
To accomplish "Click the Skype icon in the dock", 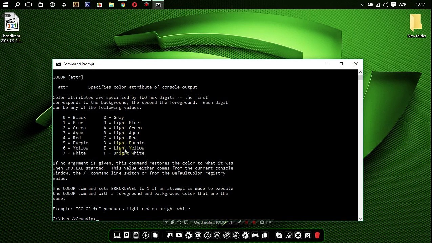I will pyautogui.click(x=279, y=235).
